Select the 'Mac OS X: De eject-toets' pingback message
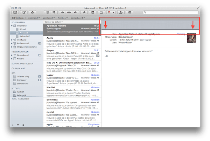 tap(72, 67)
